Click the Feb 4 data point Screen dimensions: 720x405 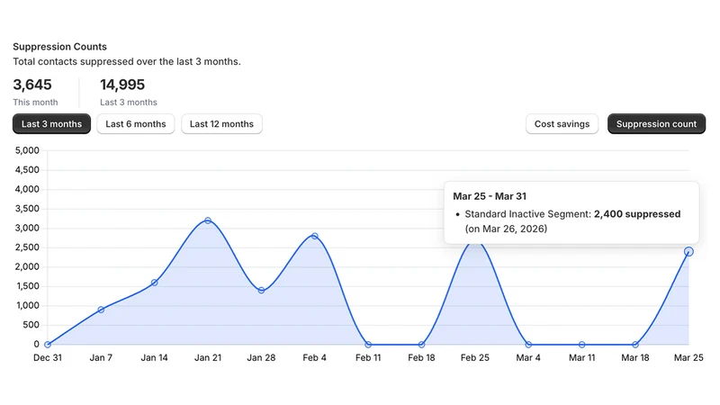tap(314, 236)
